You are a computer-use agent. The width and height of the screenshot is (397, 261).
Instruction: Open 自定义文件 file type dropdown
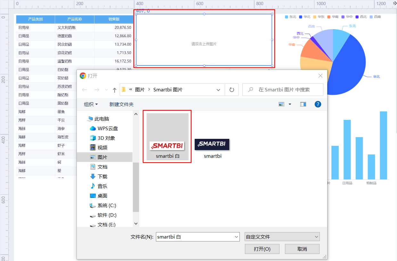[282, 237]
